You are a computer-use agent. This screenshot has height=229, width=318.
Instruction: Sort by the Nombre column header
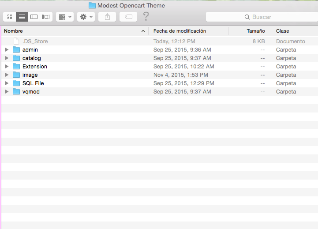click(75, 31)
